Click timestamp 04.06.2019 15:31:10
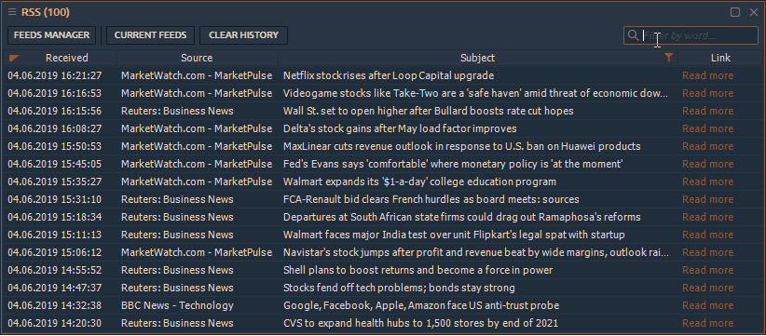 point(55,199)
